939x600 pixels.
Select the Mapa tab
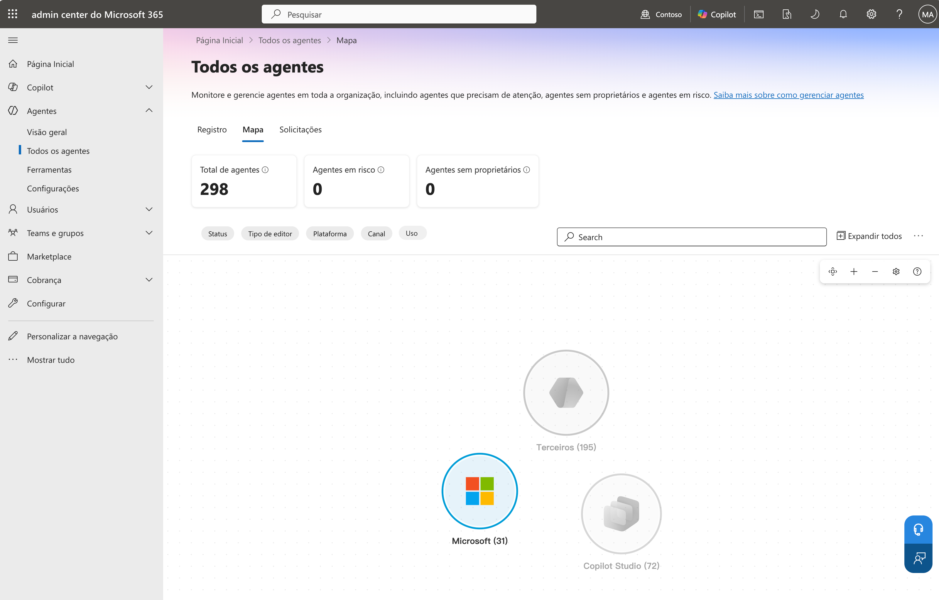[x=253, y=129]
